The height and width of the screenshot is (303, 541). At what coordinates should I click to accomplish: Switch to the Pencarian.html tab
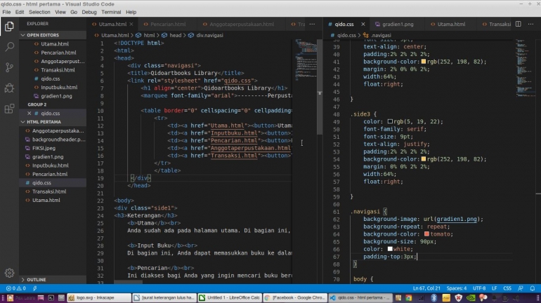tap(168, 24)
